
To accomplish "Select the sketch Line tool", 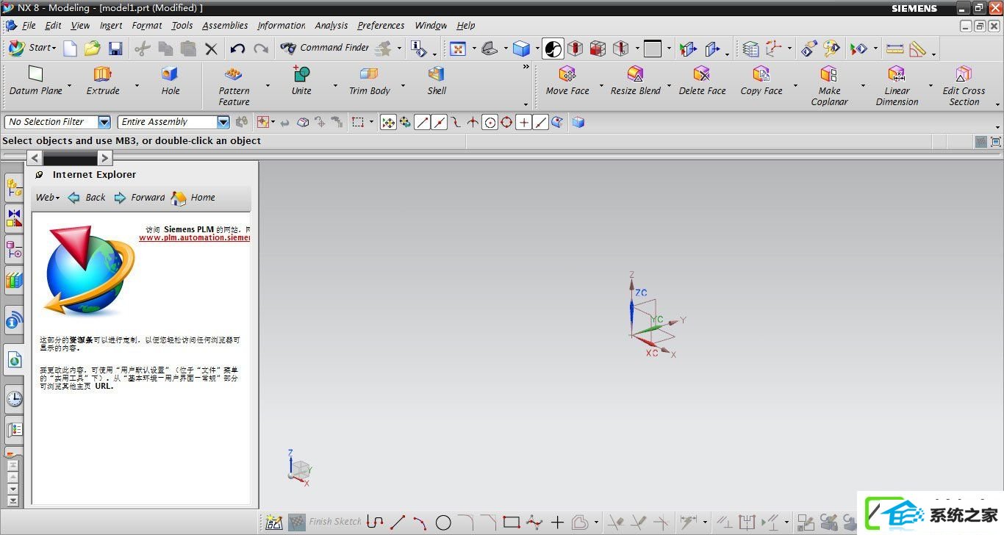I will 398,523.
